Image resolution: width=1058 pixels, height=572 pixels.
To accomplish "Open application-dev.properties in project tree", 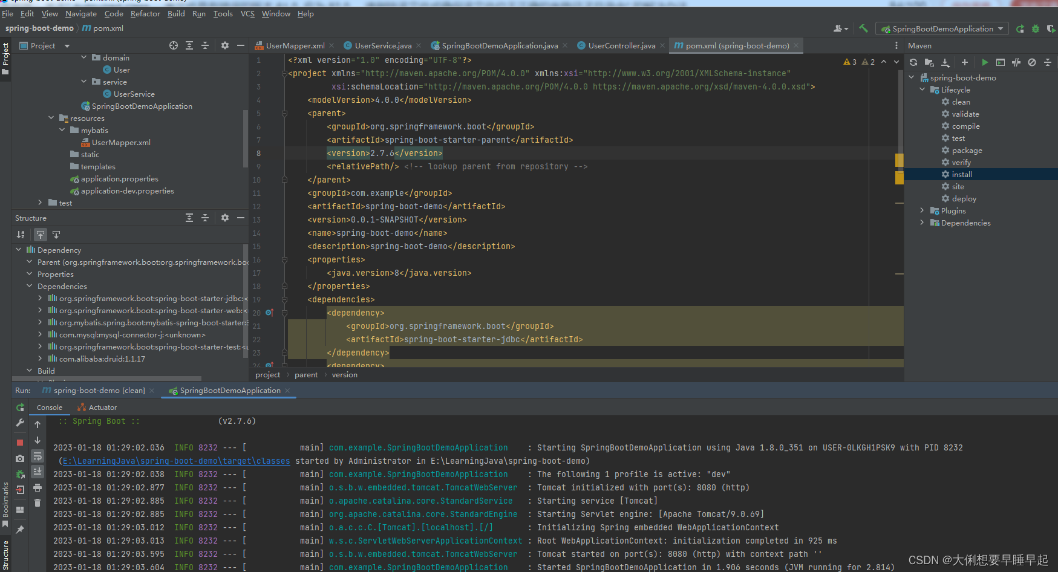I will point(127,190).
